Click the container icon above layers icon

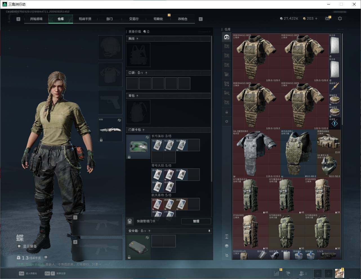[227, 236]
